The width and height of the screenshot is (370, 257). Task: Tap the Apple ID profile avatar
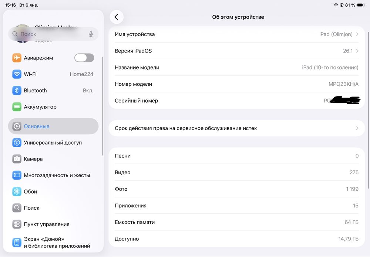(x=22, y=33)
